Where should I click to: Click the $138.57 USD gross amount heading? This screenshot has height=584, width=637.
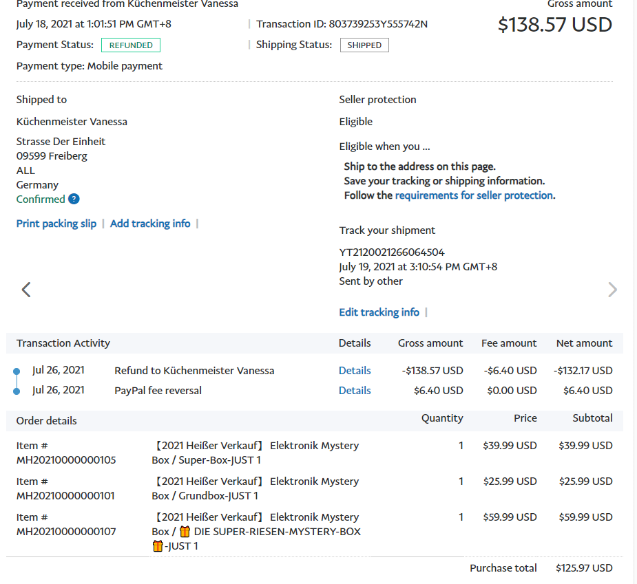554,25
